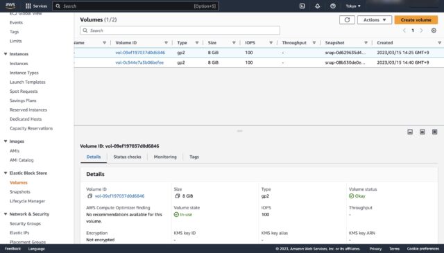Switch to the Monitoring tab
The image size is (444, 253).
pos(165,157)
